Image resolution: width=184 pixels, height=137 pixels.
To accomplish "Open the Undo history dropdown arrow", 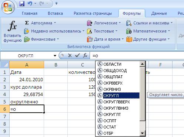I will pyautogui.click(x=35, y=4).
